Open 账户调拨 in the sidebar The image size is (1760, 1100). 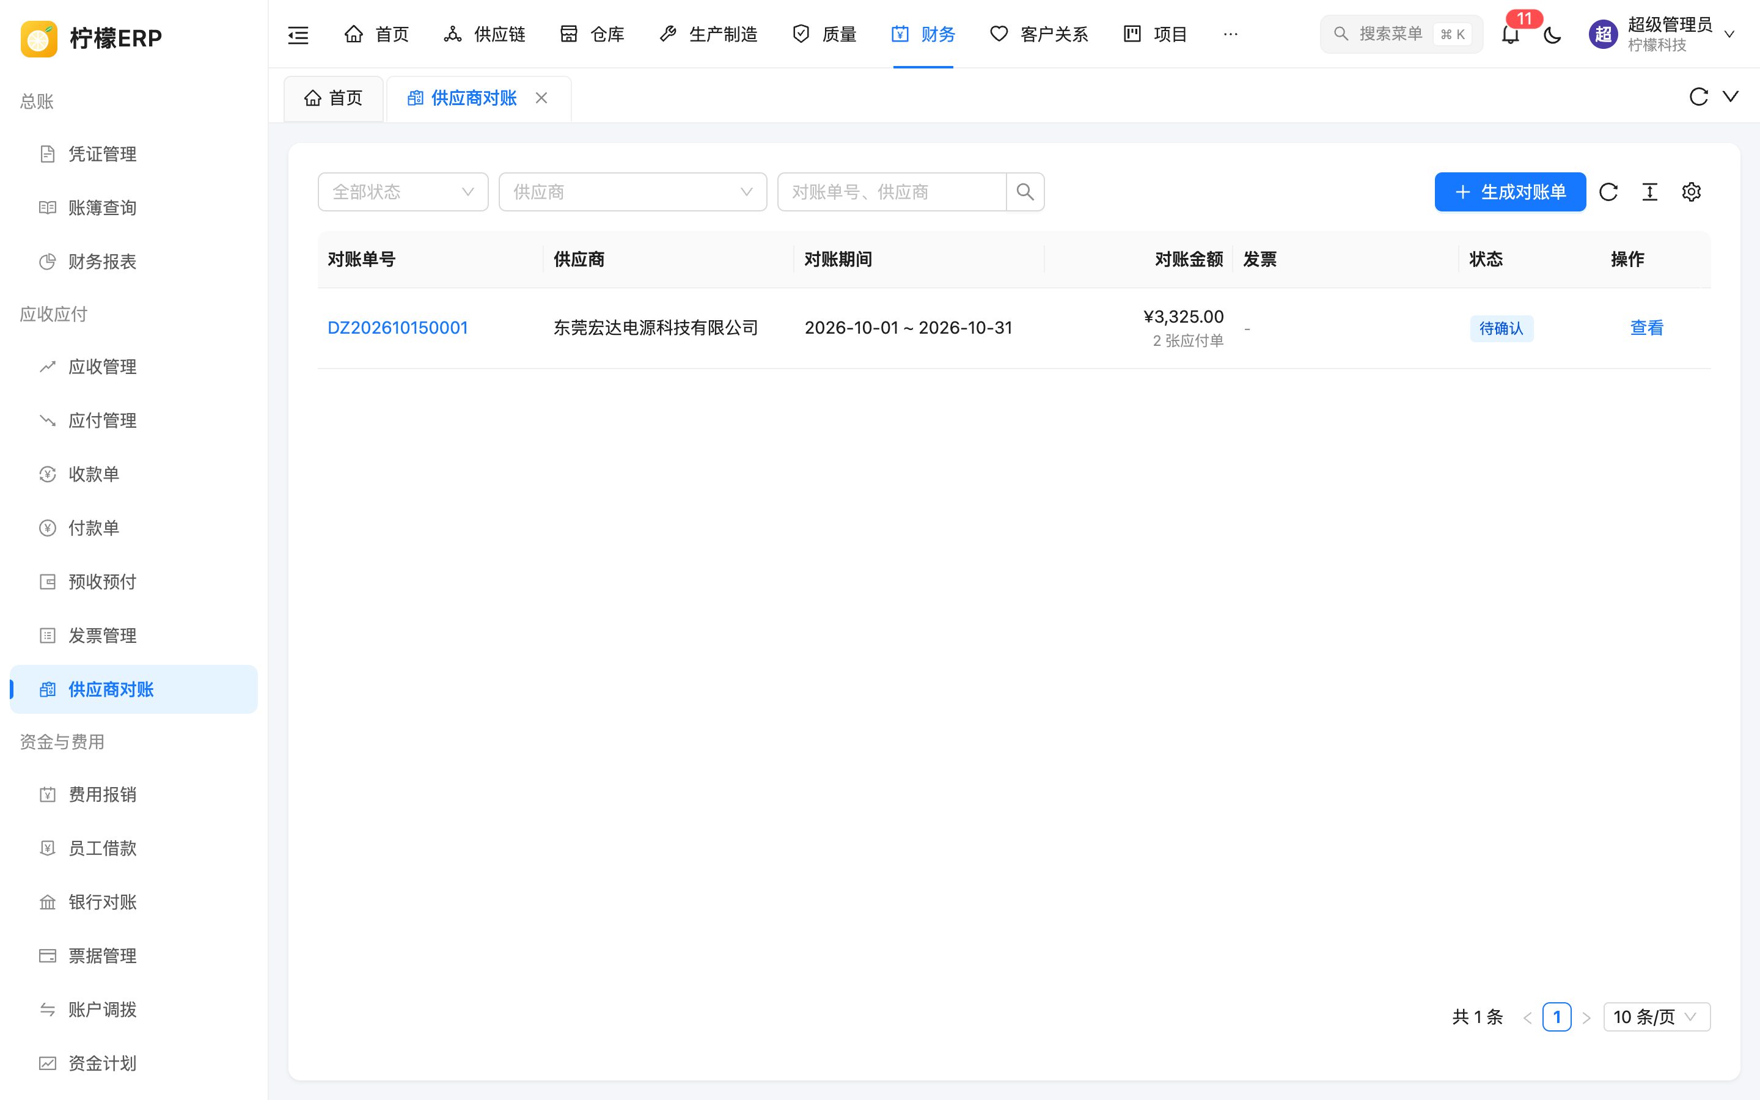point(134,1010)
